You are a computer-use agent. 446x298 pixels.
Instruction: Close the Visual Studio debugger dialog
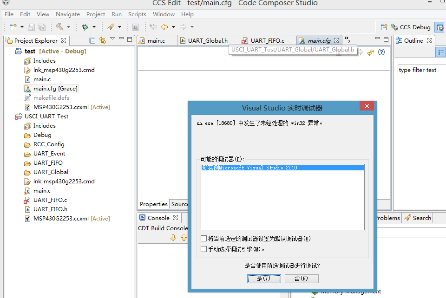[x=367, y=106]
